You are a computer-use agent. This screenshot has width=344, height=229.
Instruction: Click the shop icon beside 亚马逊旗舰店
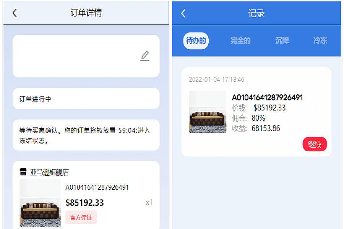(23, 172)
